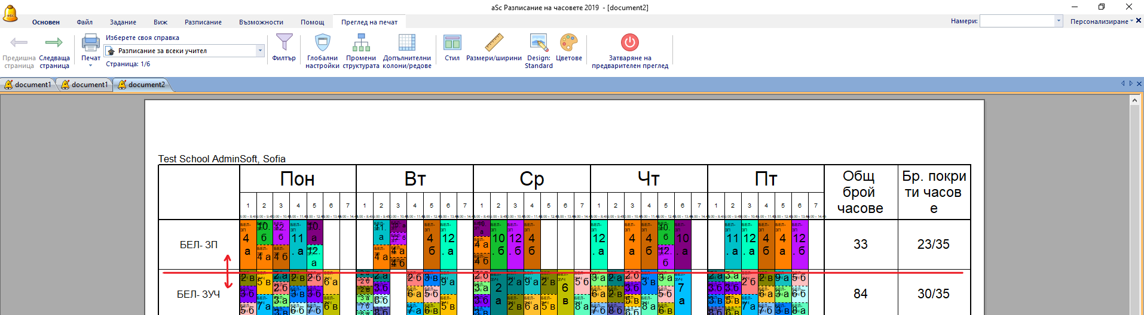Click in the Намери search field

point(1017,21)
